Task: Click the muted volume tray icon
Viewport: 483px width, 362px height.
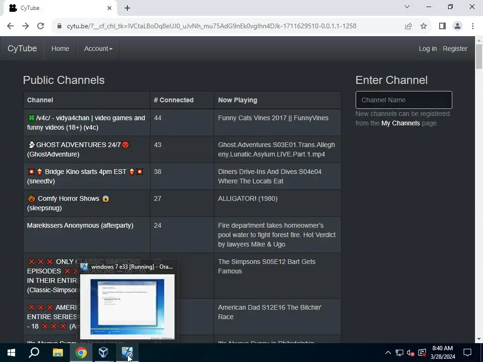Action: [x=411, y=353]
